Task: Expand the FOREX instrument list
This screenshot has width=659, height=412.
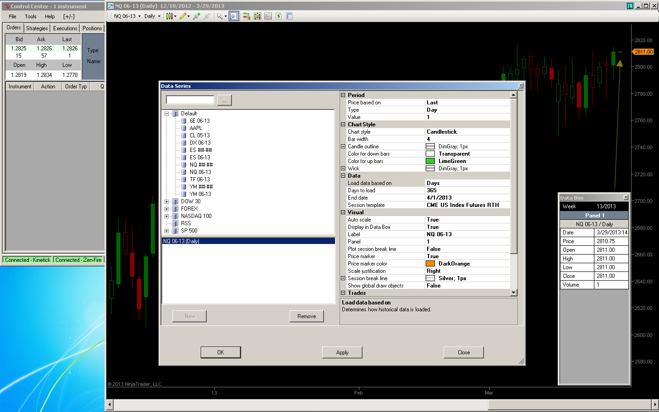Action: (x=167, y=209)
